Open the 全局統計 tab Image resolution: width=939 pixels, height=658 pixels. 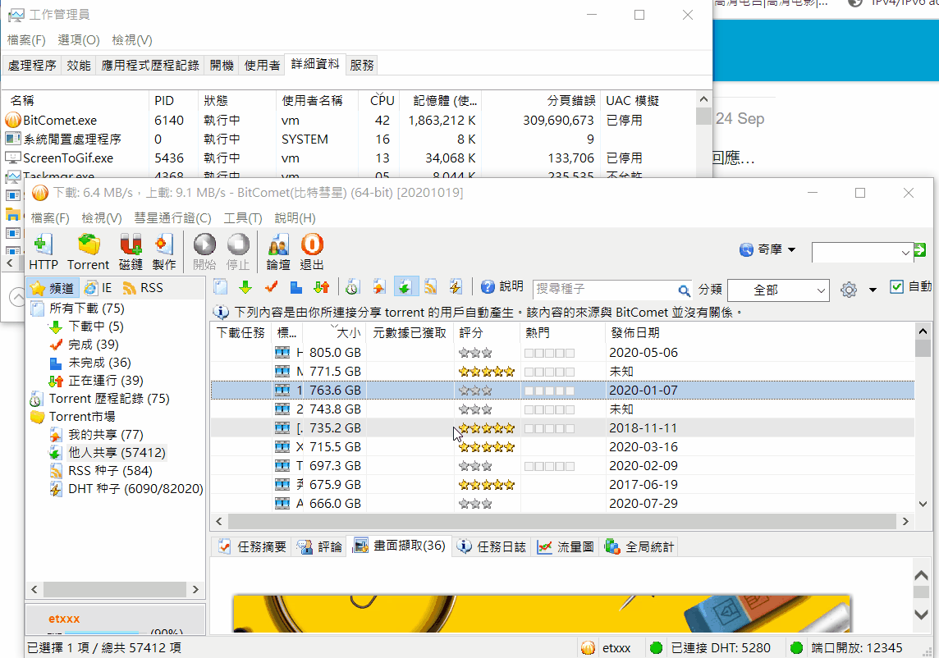(x=639, y=546)
